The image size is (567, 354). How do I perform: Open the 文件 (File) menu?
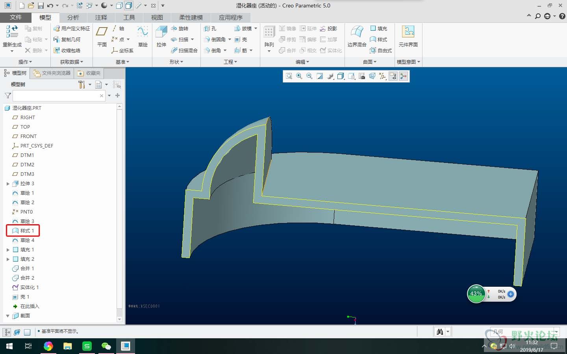(16, 17)
